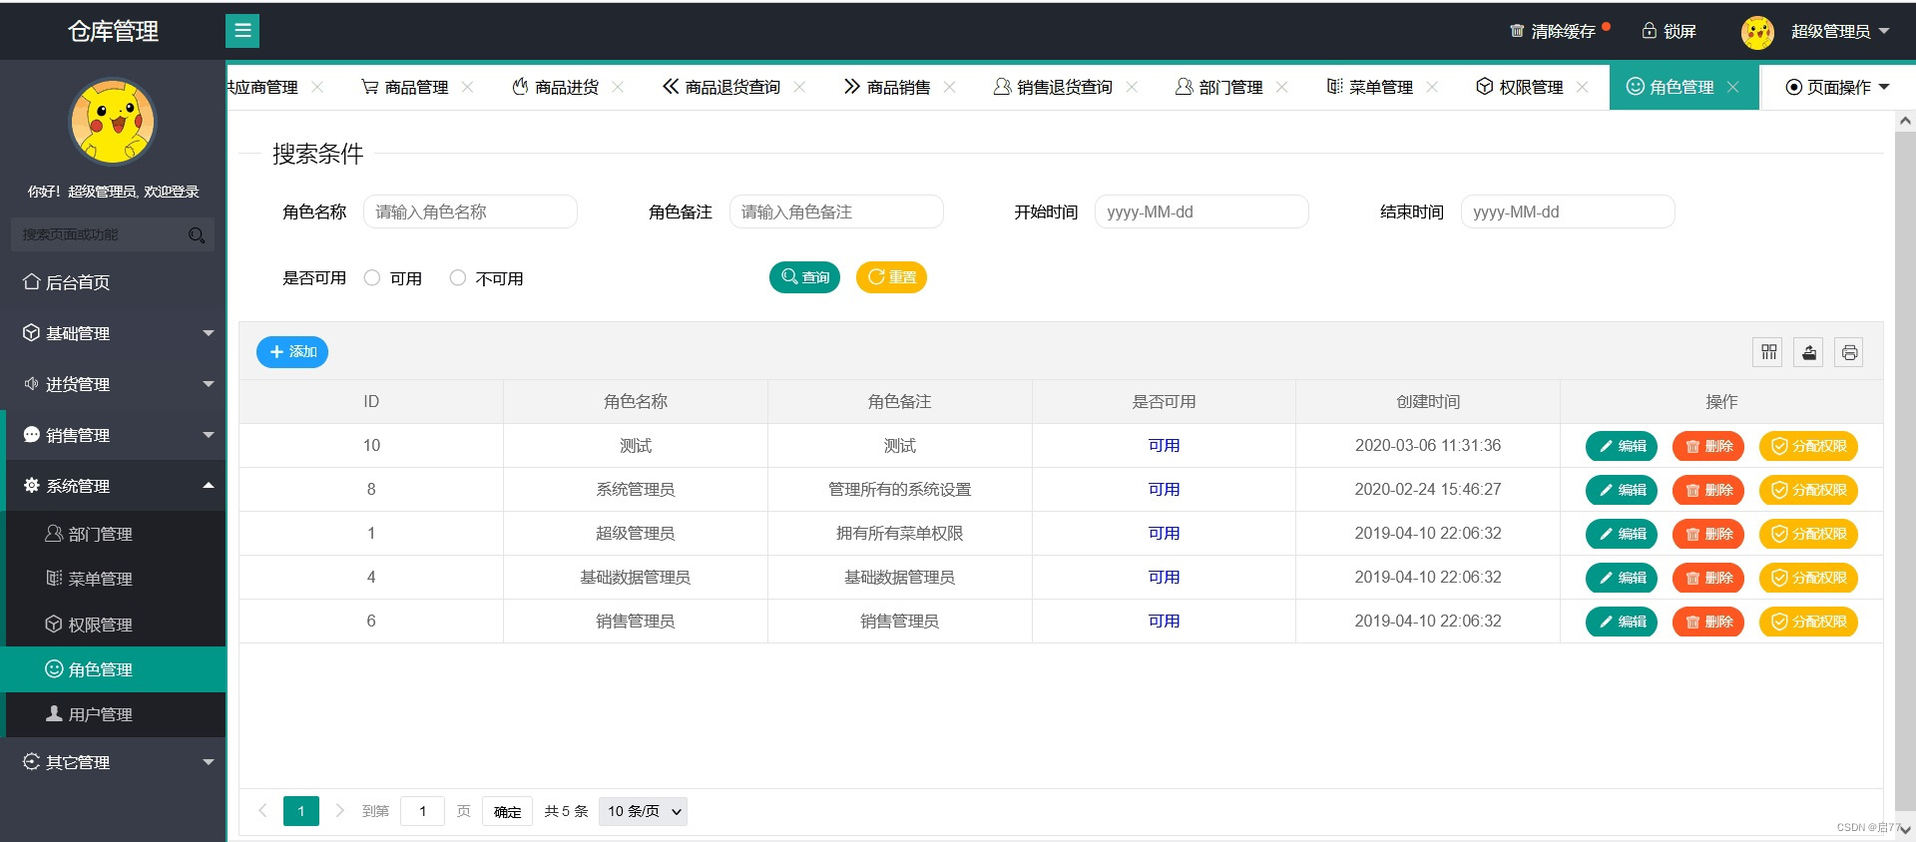
Task: Close the 销售退货查询 tab
Action: click(x=1132, y=87)
